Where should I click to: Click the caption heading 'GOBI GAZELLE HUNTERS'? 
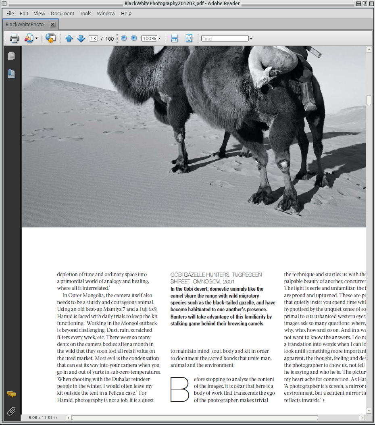[x=200, y=275]
